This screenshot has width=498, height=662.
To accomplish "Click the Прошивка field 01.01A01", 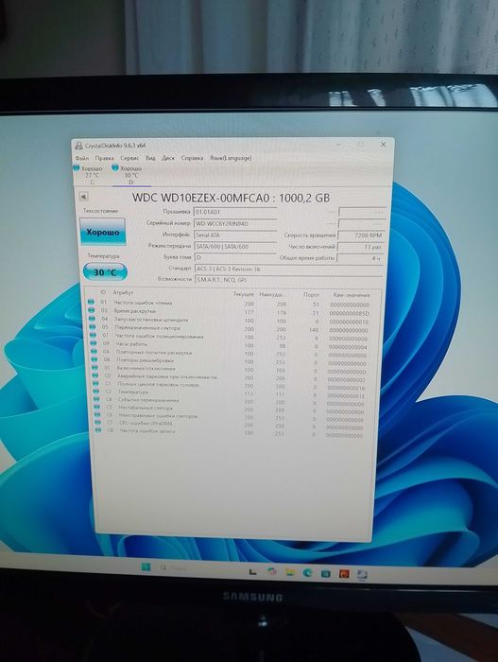I will tap(235, 212).
